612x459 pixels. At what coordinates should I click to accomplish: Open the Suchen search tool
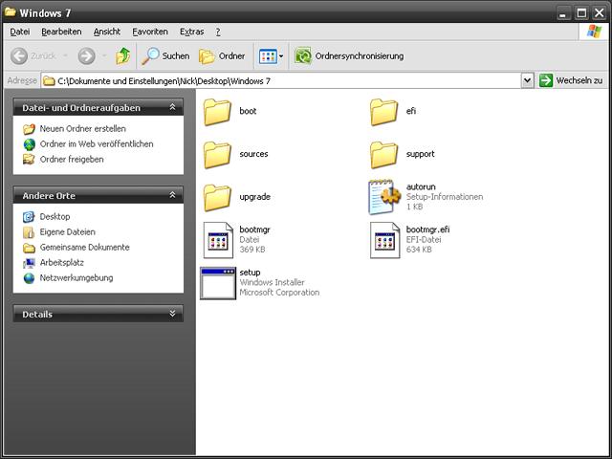(x=165, y=56)
